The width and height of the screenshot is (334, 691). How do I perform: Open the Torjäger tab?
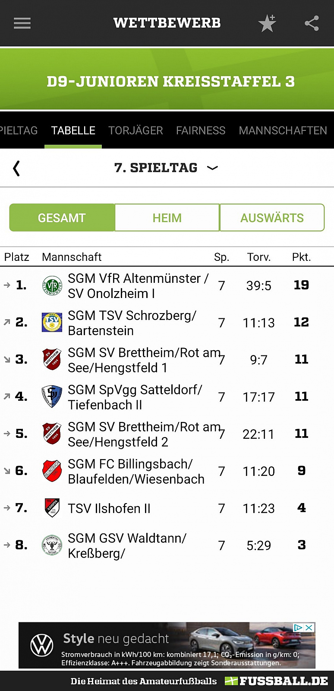coord(135,130)
